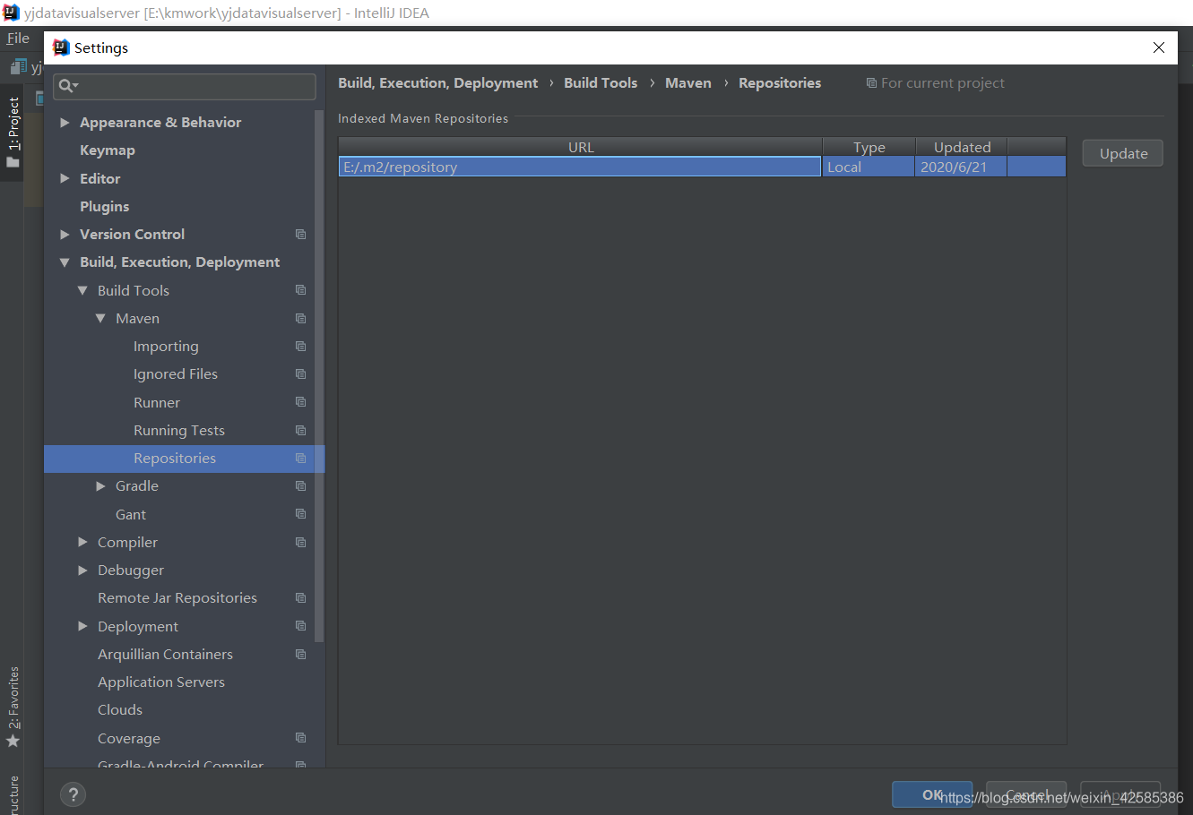This screenshot has width=1193, height=815.
Task: Click the Project folder icon in left strip
Action: (x=13, y=162)
